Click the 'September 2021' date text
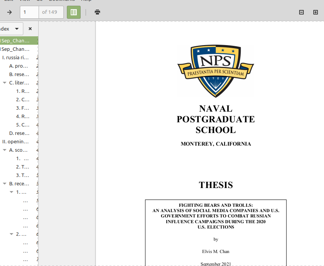This screenshot has height=266, width=324. tap(216, 264)
